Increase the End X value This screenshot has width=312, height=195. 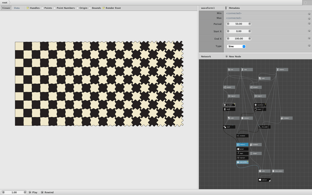pos(250,39)
